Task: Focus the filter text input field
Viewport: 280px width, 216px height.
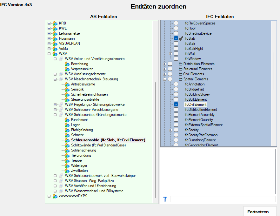Action: (x=223, y=199)
